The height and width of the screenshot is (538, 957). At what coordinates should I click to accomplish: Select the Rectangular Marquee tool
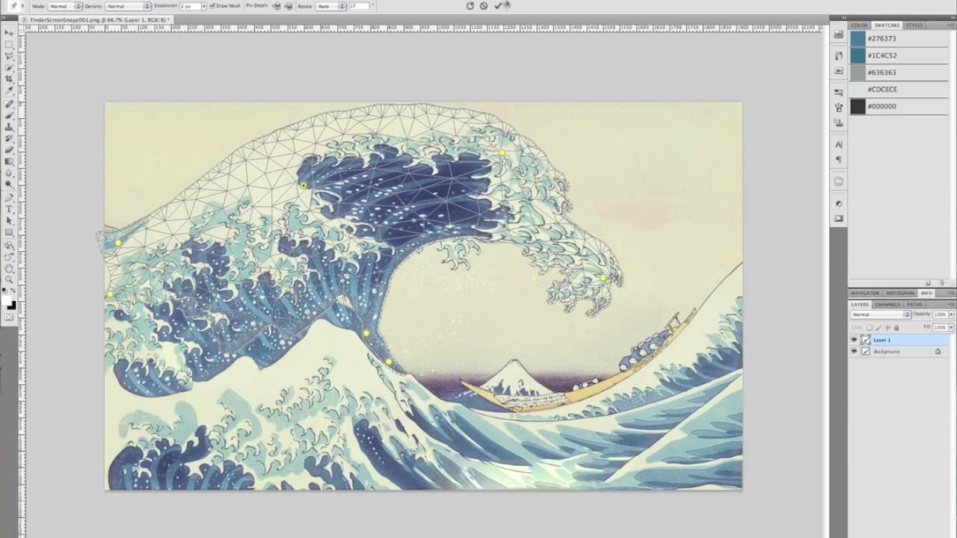click(9, 44)
